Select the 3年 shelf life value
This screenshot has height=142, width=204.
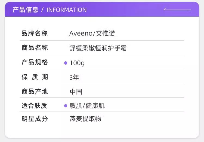click(x=74, y=77)
